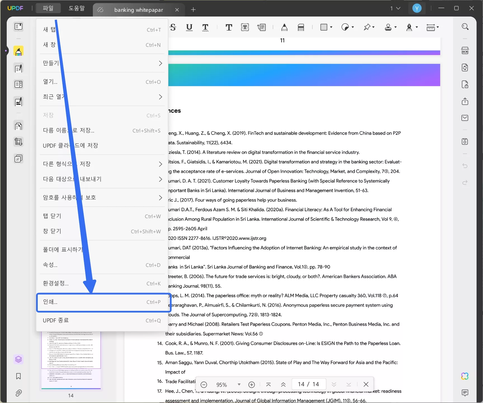The height and width of the screenshot is (403, 483).
Task: Open the comments panel icon
Action: pos(465,393)
